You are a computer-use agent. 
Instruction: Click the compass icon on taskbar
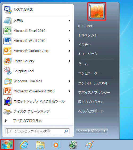click(x=73, y=145)
